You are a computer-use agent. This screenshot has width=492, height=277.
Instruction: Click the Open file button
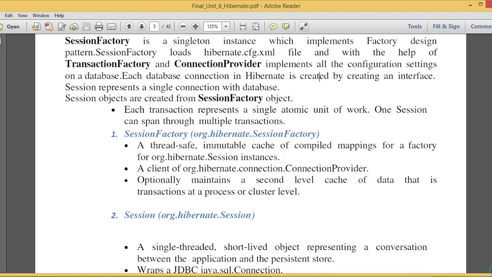(x=10, y=27)
